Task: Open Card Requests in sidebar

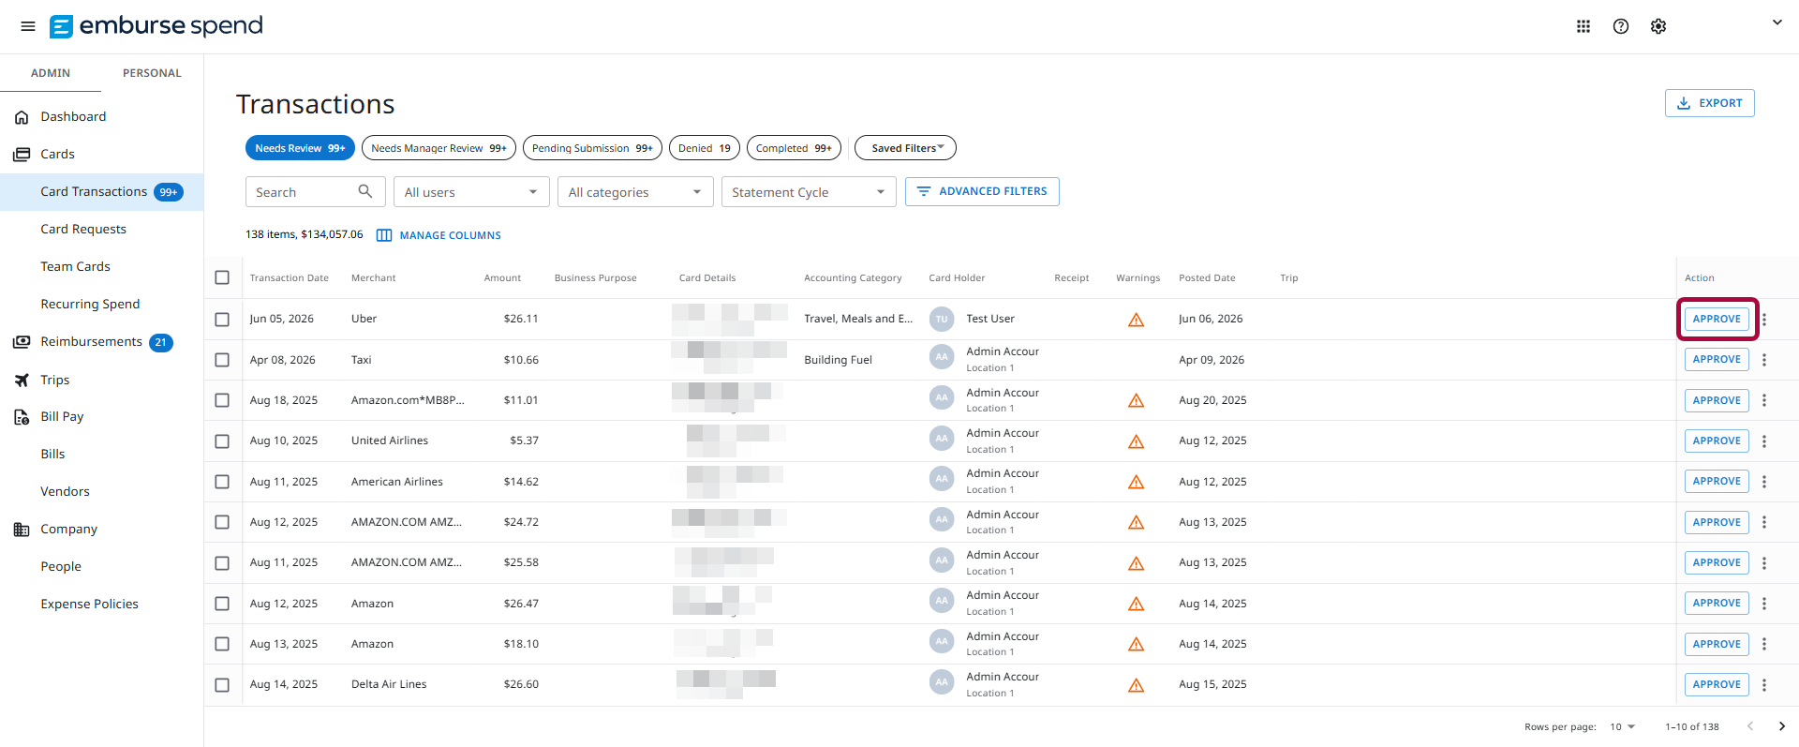Action: pyautogui.click(x=83, y=229)
